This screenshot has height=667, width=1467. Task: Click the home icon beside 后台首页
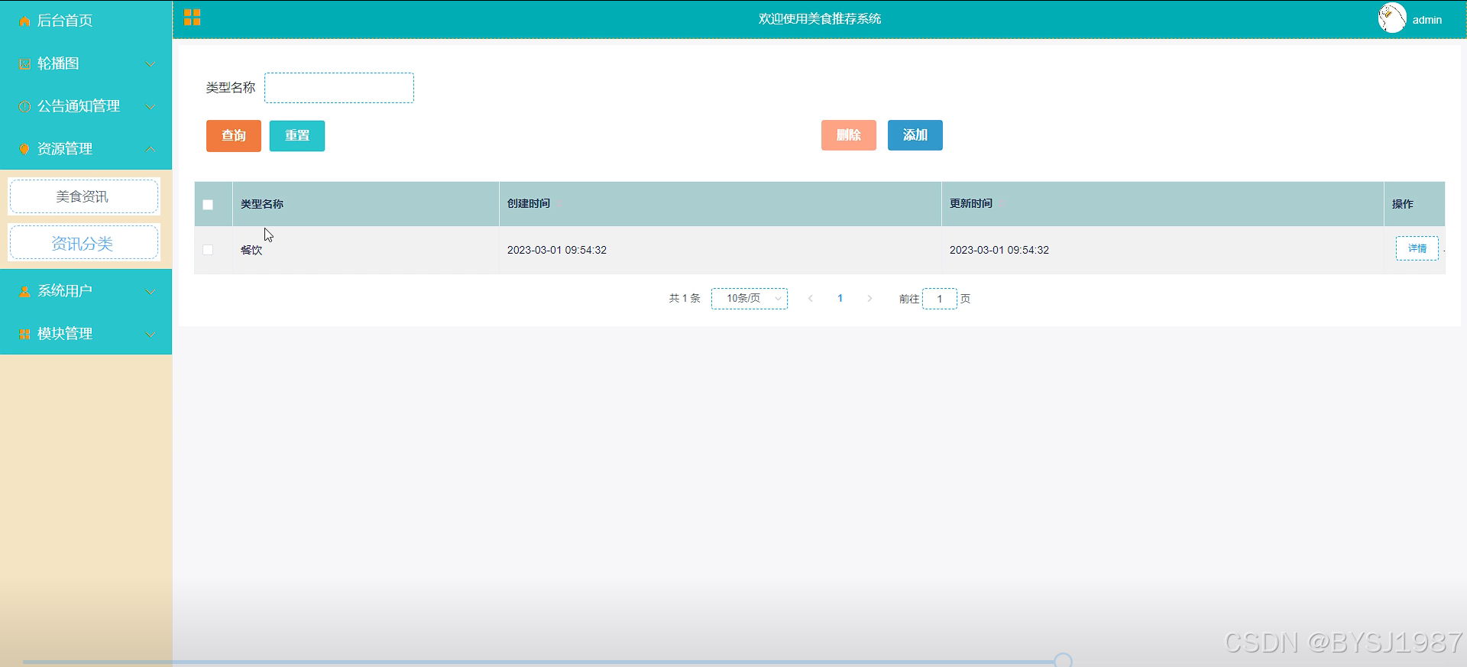24,21
